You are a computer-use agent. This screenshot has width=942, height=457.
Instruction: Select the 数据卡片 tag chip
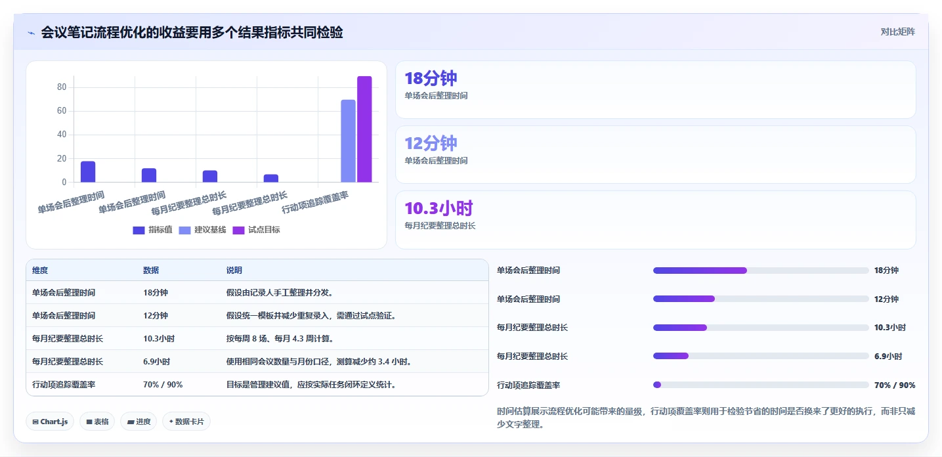[x=186, y=422]
